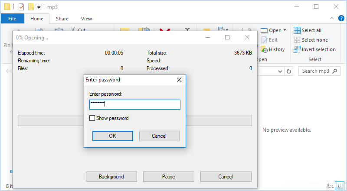Image resolution: width=347 pixels, height=191 pixels.
Task: Close the Enter password dialog
Action: [x=179, y=80]
